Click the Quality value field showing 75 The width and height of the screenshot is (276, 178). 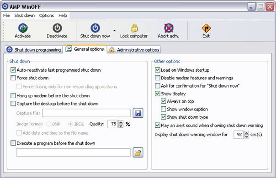[x=113, y=124]
